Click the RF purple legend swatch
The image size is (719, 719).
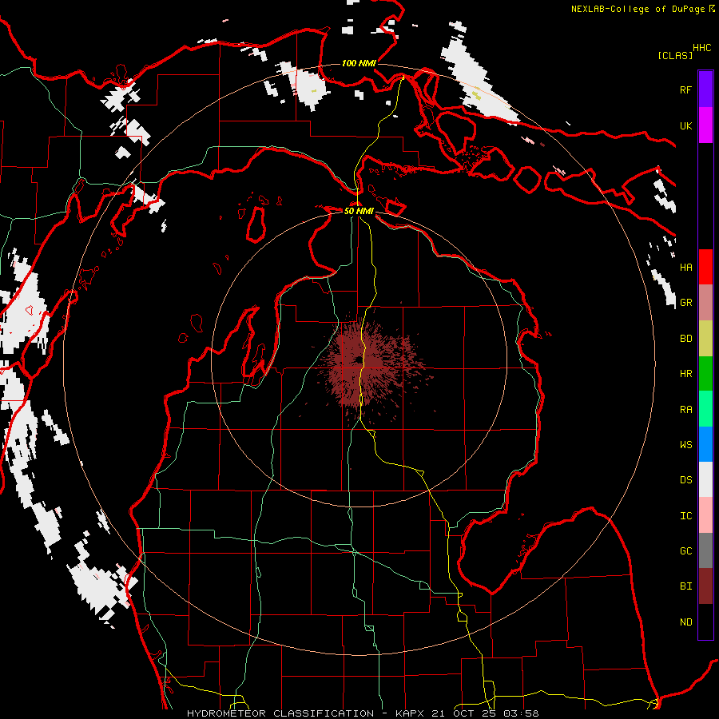(x=705, y=89)
